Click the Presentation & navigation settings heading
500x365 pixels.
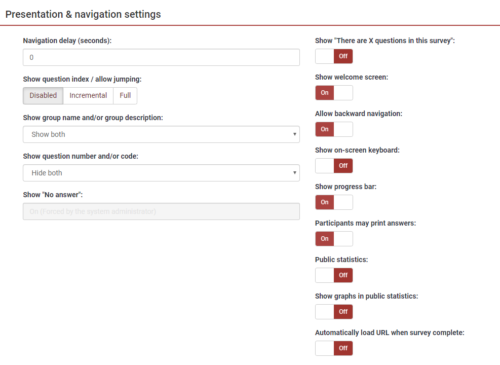pos(83,14)
